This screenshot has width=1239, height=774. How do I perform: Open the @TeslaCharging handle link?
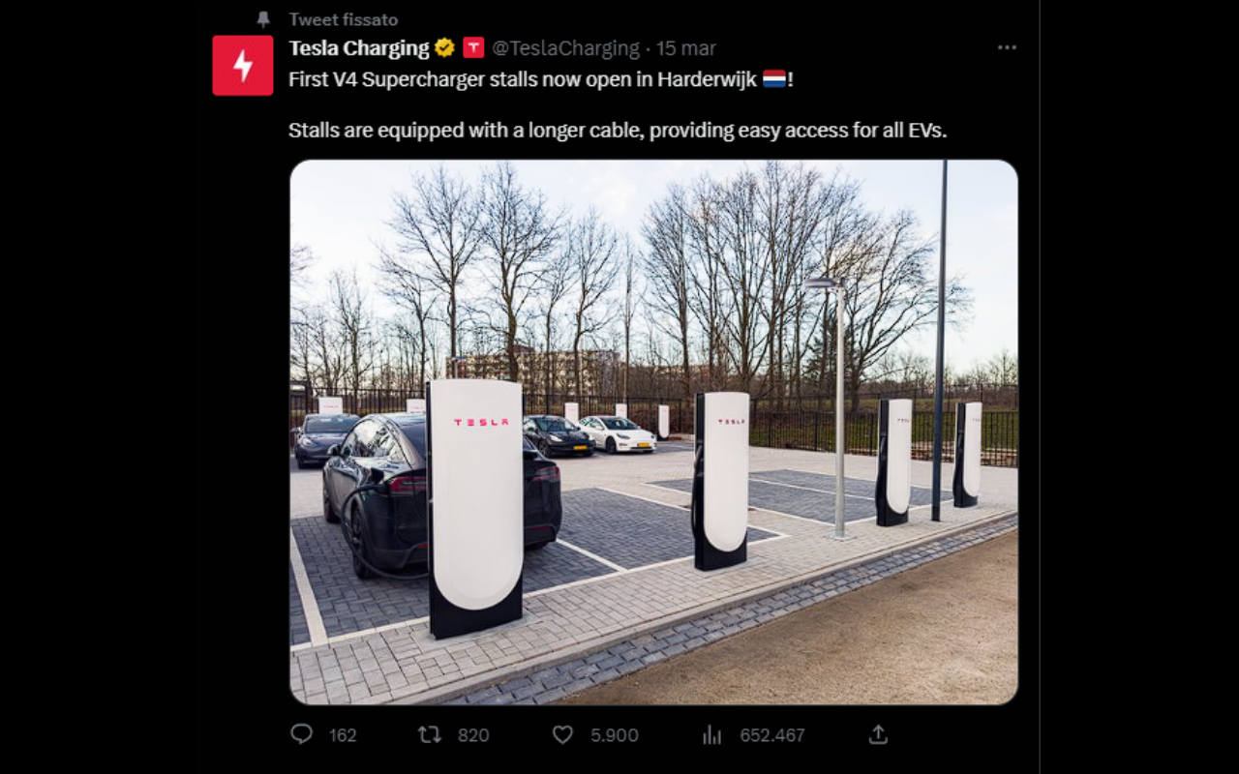(x=565, y=47)
